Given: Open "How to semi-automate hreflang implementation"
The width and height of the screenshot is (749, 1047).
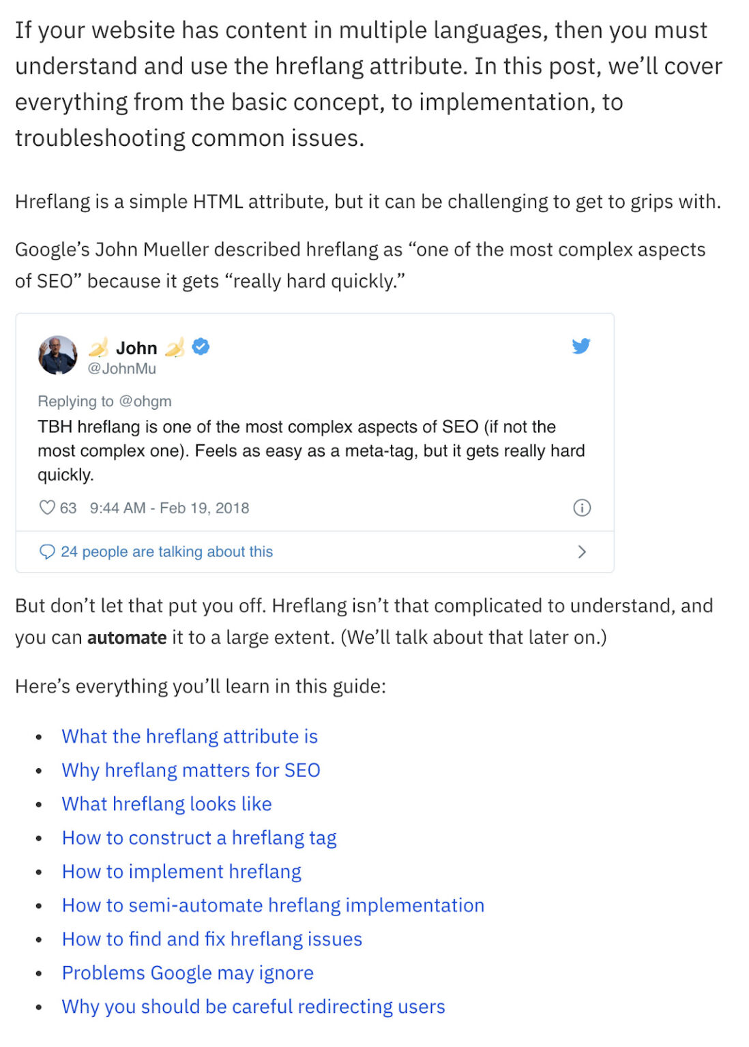Looking at the screenshot, I should pos(273,905).
